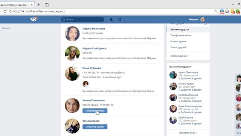Open the tab overview icon beside new tab
Image resolution: width=241 pixels, height=136 pixels.
click(x=47, y=5)
